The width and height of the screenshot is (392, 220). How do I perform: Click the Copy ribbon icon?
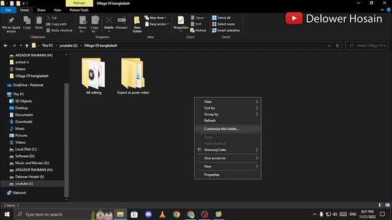27,23
